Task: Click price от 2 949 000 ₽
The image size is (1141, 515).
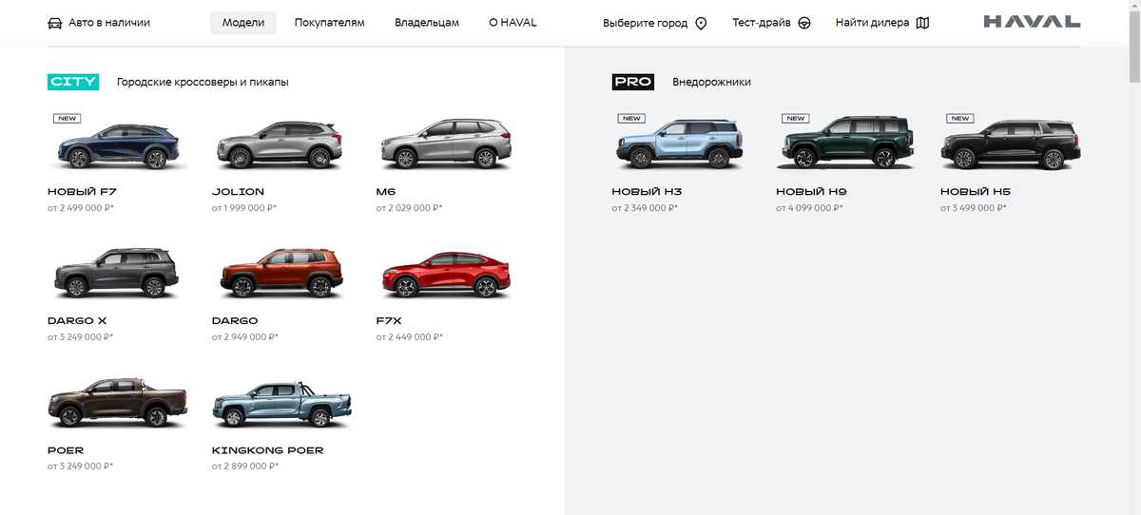Action: point(245,337)
